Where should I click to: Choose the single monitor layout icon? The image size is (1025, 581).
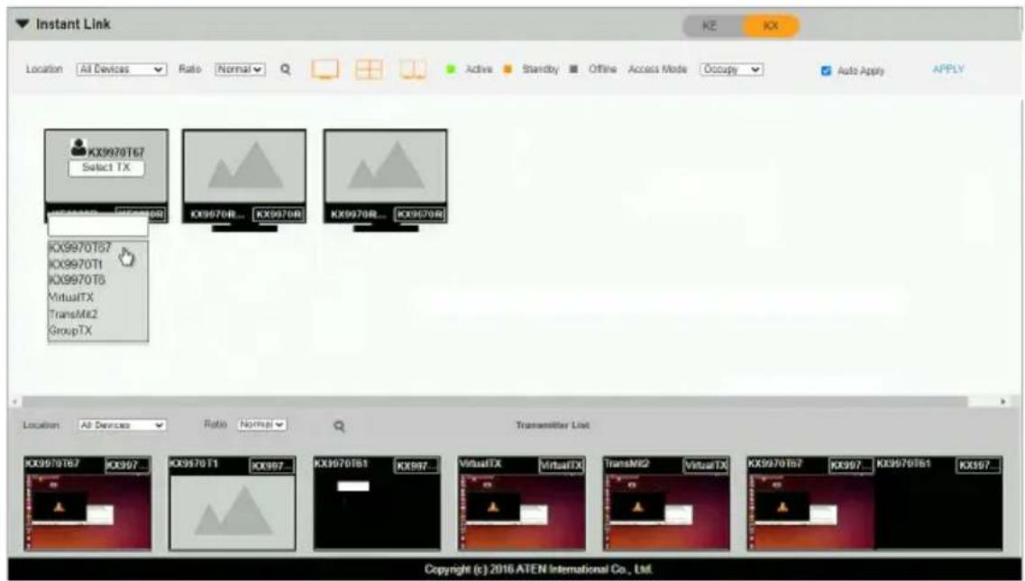point(325,69)
